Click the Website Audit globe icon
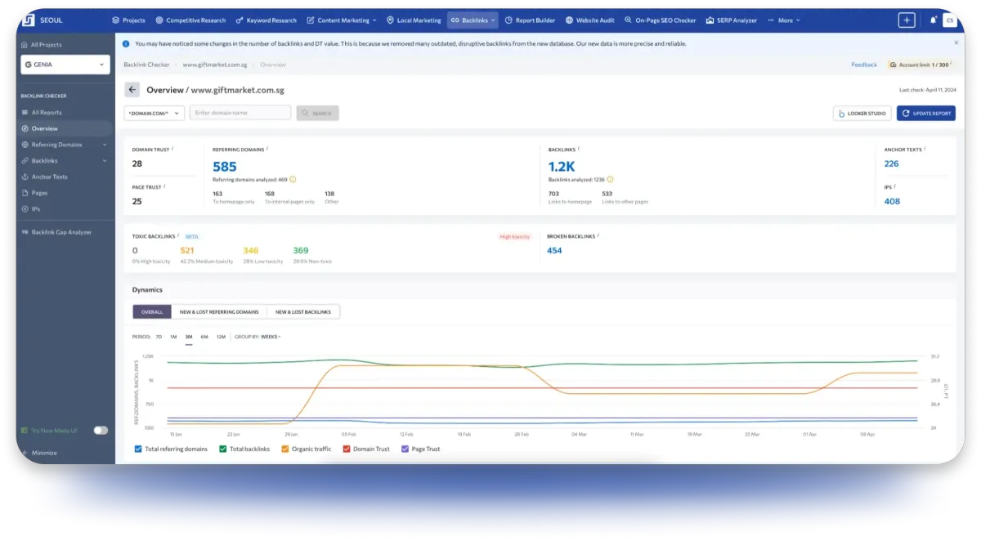 tap(569, 20)
